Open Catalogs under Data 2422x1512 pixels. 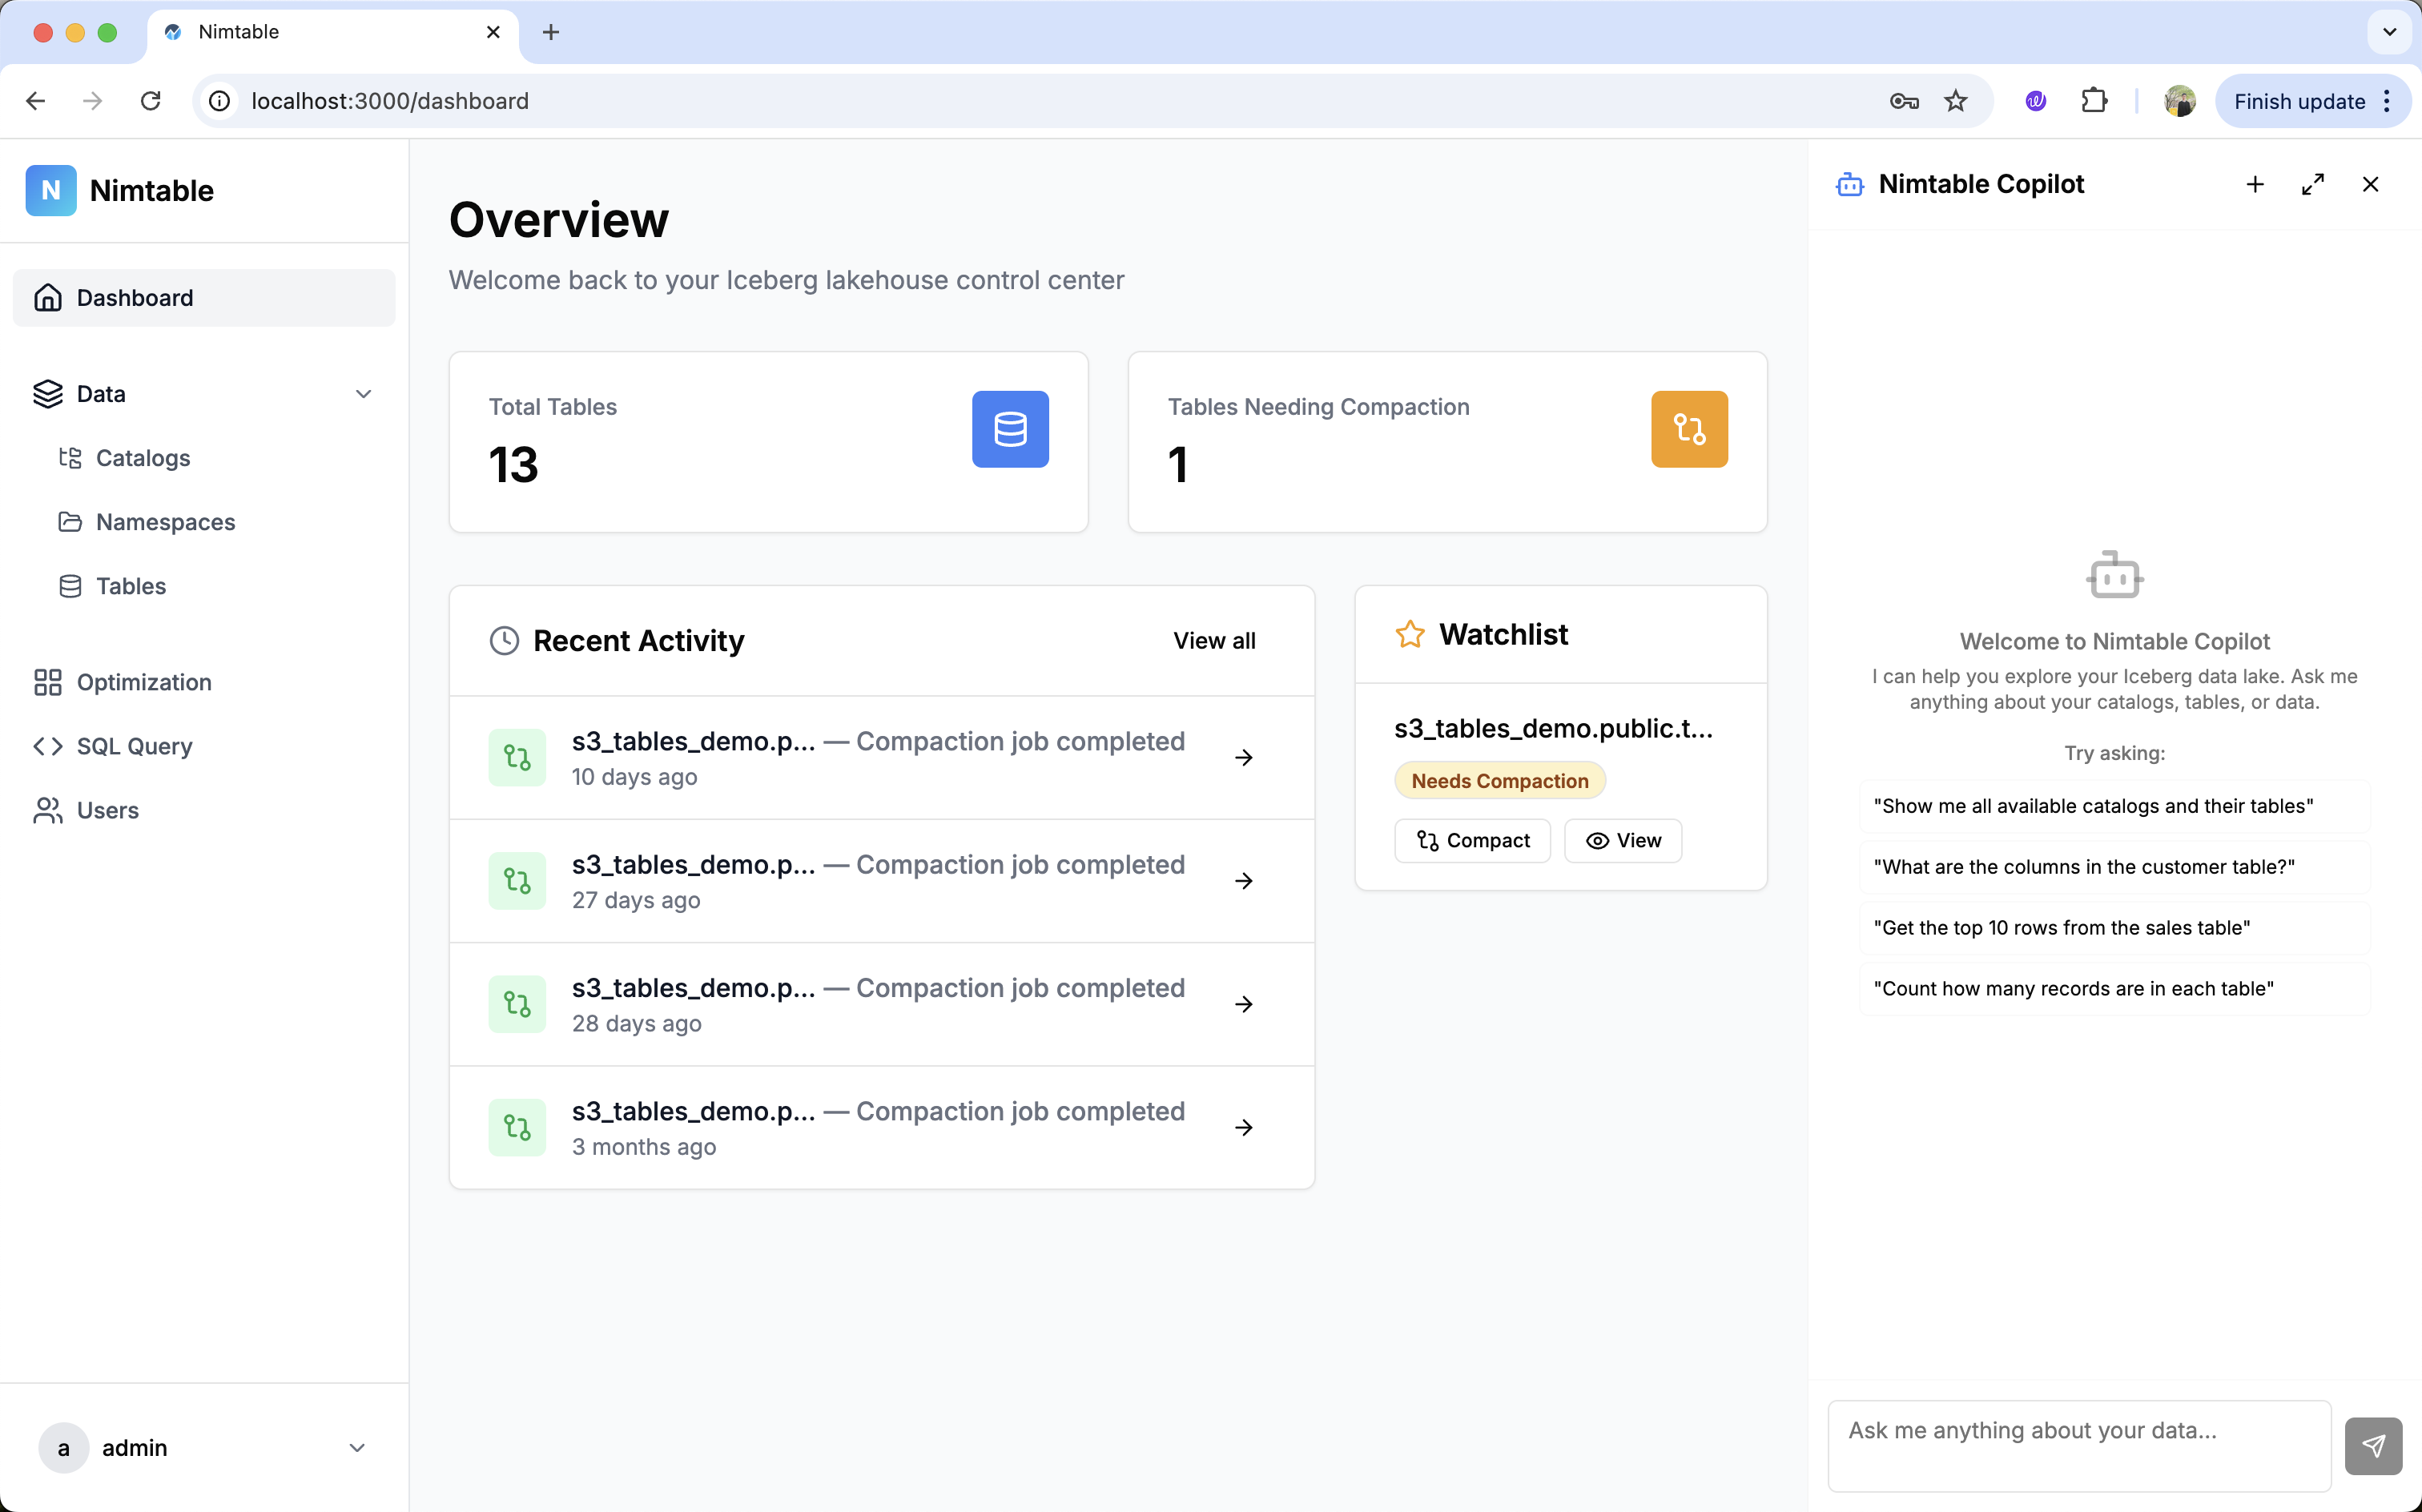pos(142,458)
